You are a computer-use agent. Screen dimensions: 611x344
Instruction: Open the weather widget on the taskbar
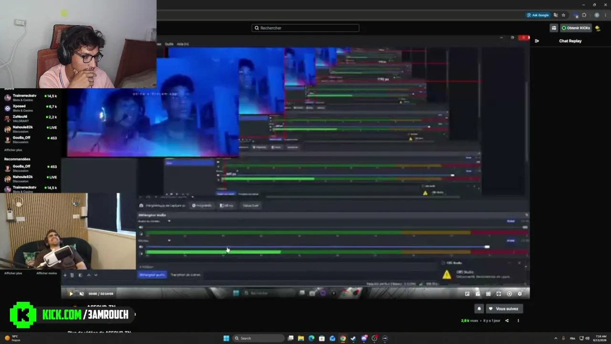[11, 338]
